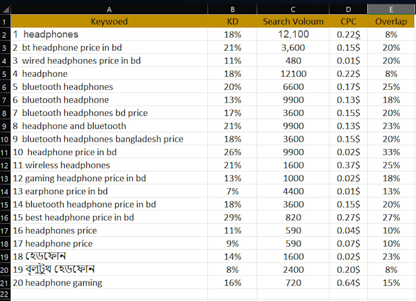Click KD value '26%'

pyautogui.click(x=232, y=152)
